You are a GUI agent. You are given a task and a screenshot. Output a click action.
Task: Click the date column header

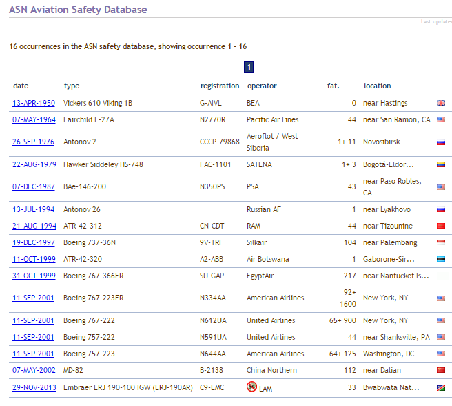click(21, 86)
